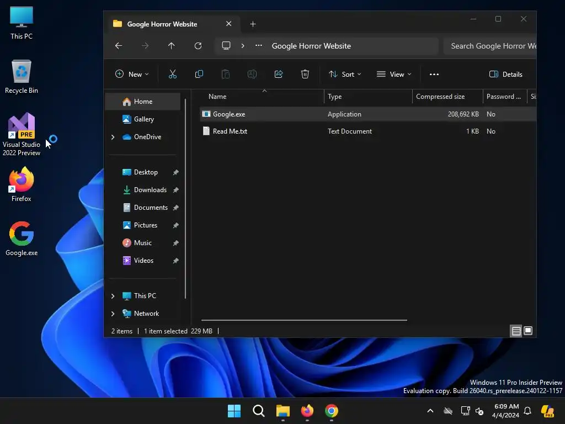Screen dimensions: 565x424
Task: Open notification bell in system tray
Action: tap(527, 411)
